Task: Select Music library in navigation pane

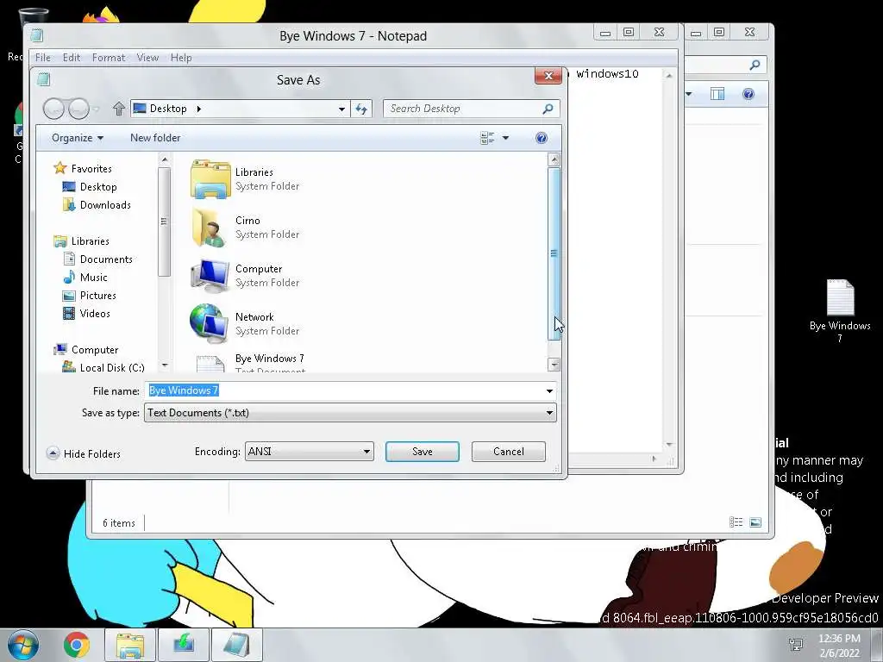Action: (93, 277)
